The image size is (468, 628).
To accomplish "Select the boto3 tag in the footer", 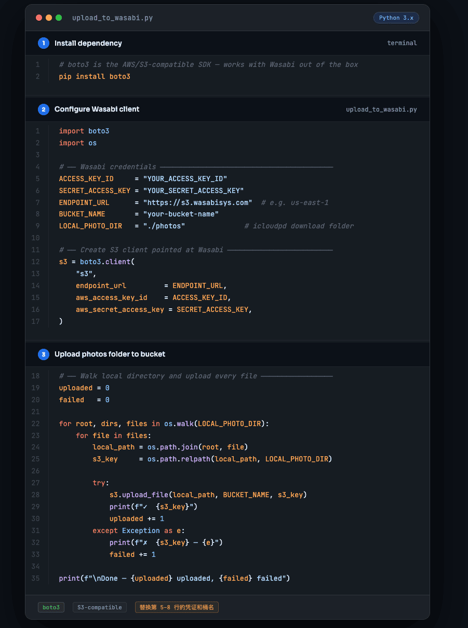I will click(51, 607).
